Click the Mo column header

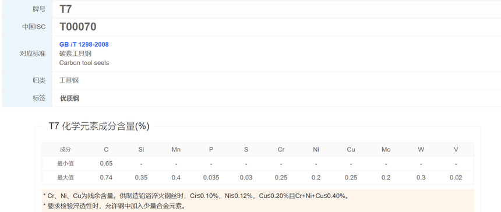386,150
